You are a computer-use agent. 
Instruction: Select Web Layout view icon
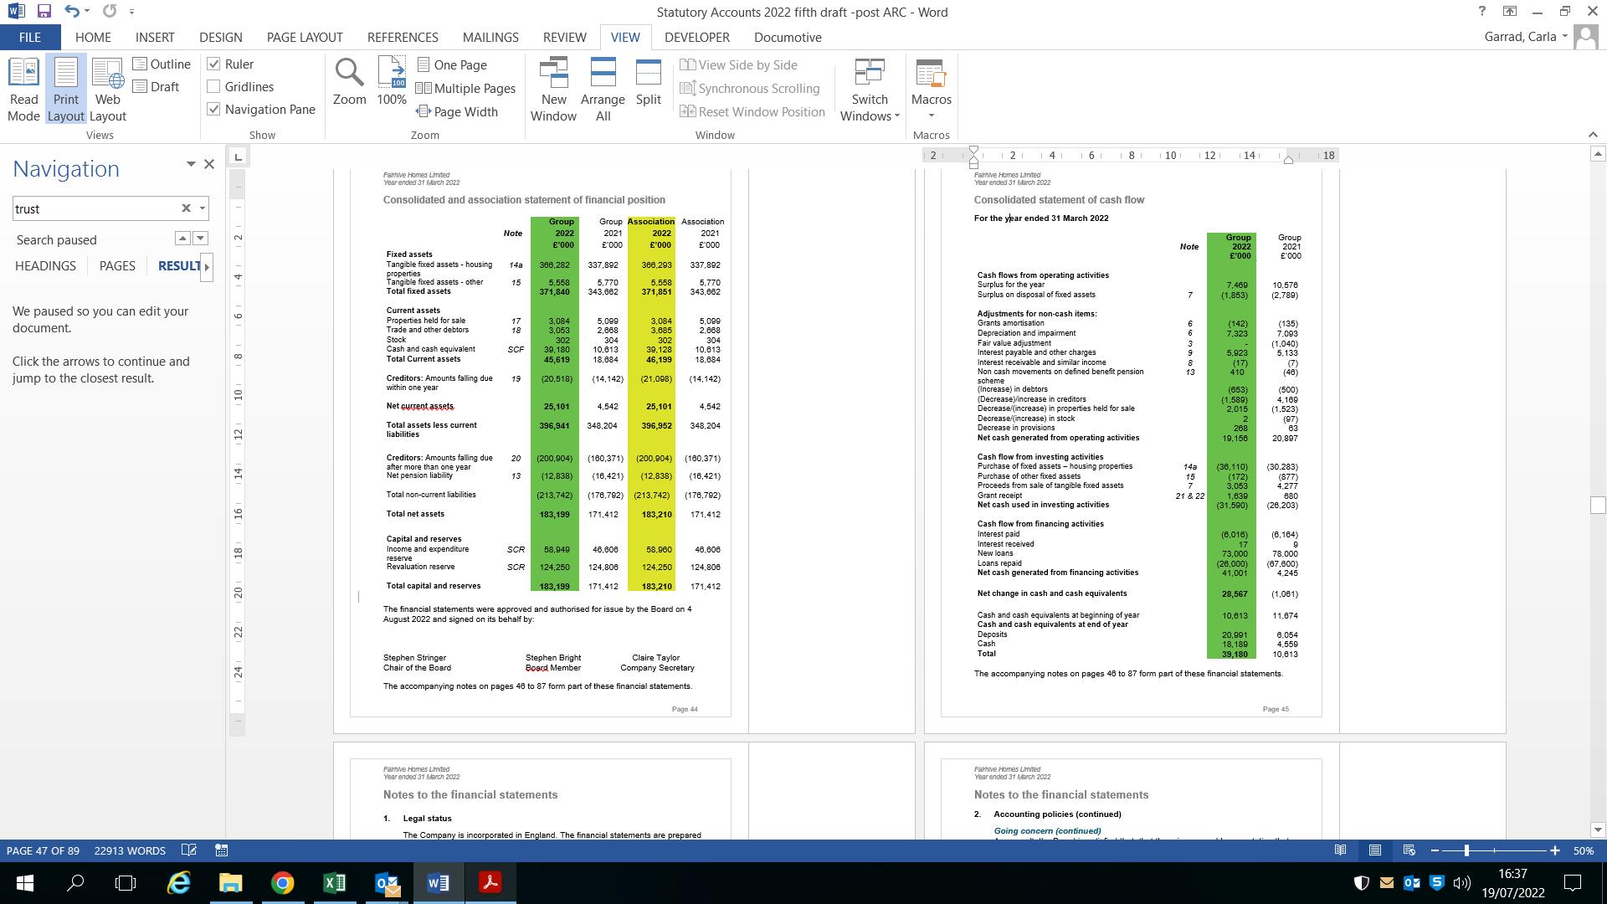pos(107,90)
